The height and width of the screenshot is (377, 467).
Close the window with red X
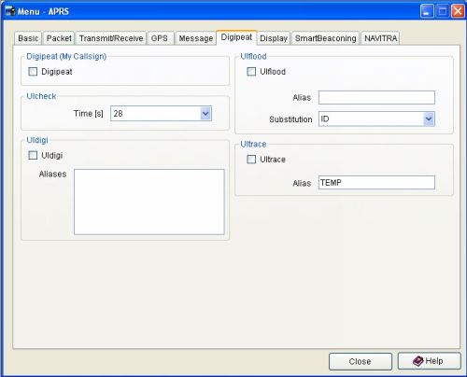click(x=458, y=11)
